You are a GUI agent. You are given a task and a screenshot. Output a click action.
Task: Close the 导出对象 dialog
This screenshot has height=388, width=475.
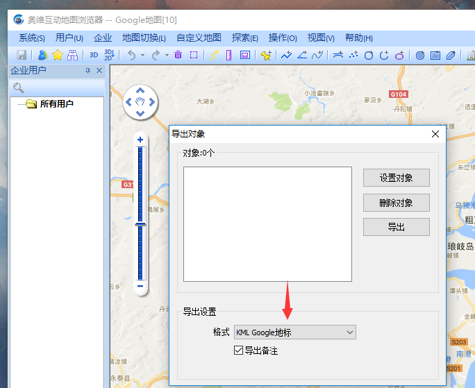[435, 134]
